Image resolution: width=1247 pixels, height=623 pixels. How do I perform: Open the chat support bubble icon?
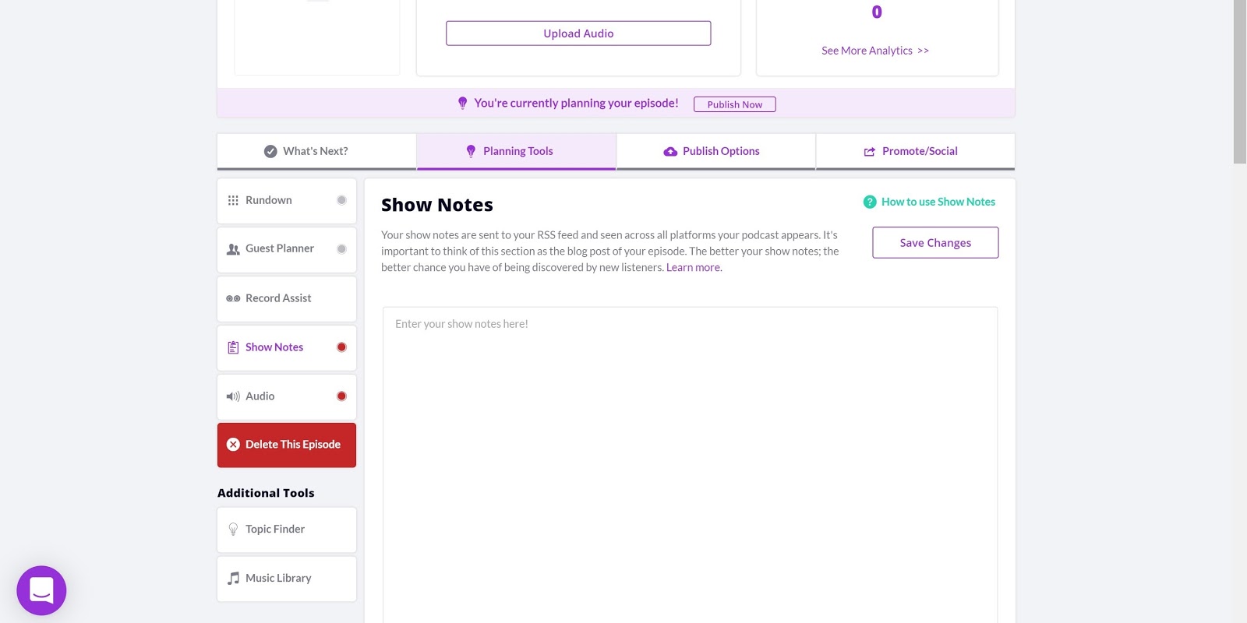[x=41, y=590]
